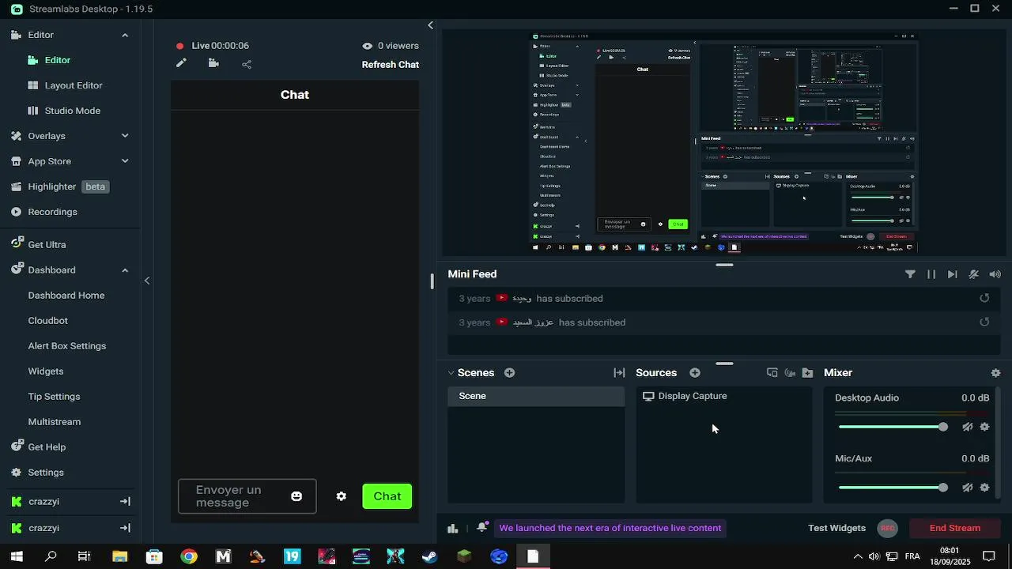Viewport: 1012px width, 569px height.
Task: Open Google Chrome from taskbar
Action: pos(189,556)
